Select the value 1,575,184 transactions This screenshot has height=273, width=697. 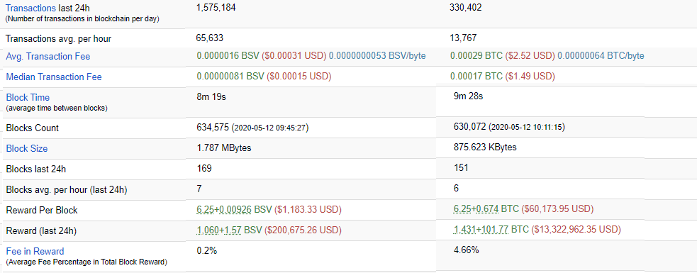click(216, 8)
